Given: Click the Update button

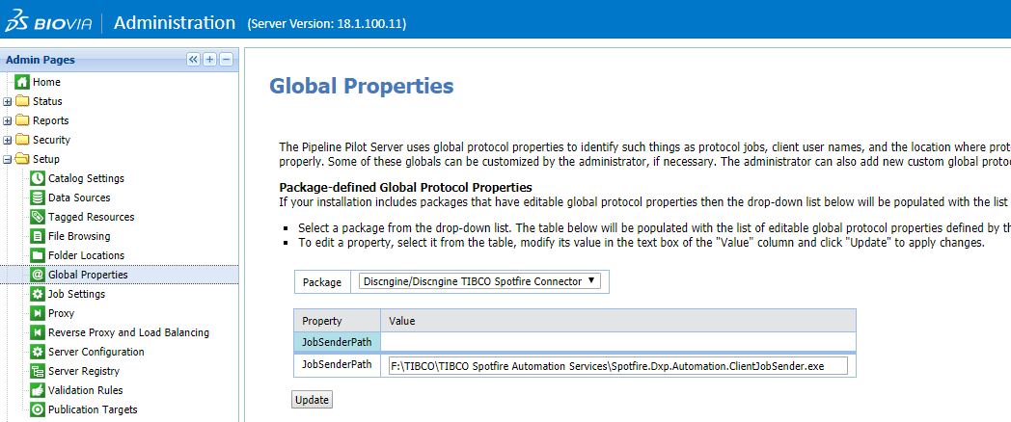Looking at the screenshot, I should click(312, 400).
